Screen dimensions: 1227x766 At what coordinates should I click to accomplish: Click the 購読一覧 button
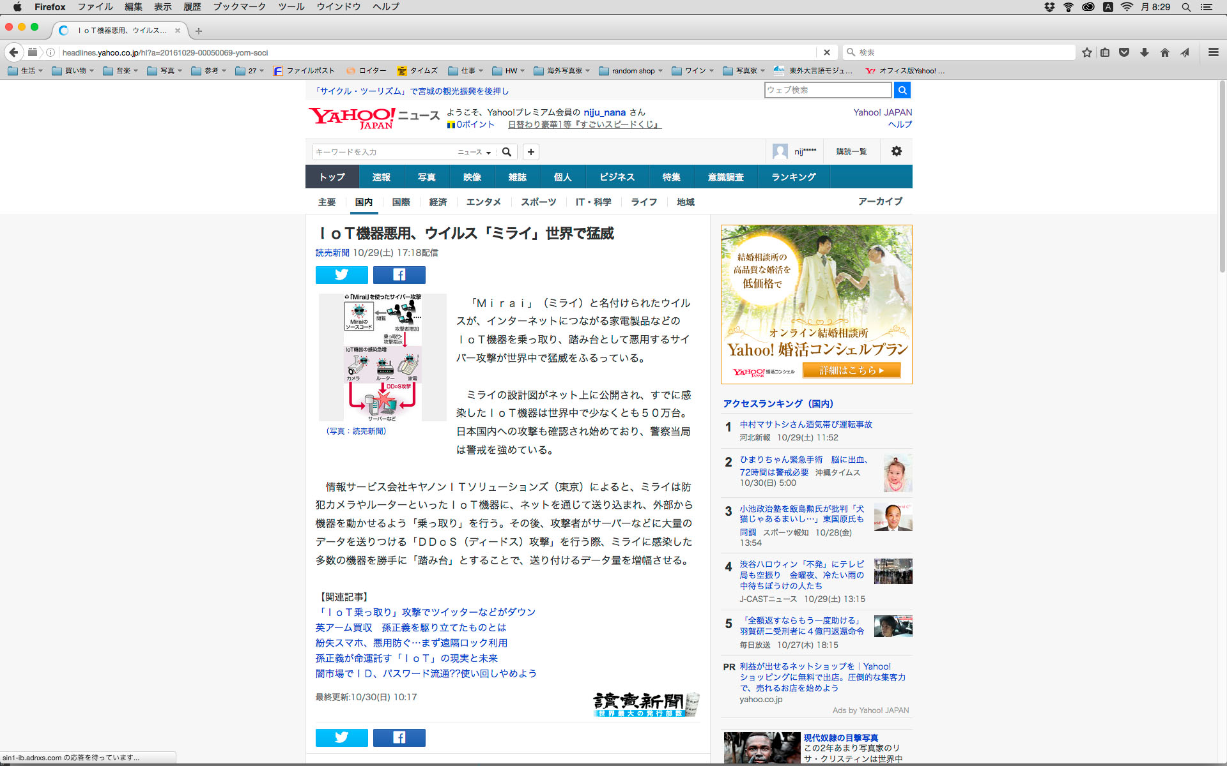coord(851,151)
